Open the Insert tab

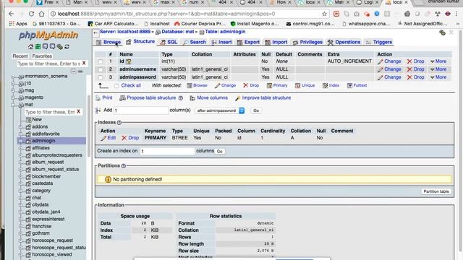(x=221, y=42)
